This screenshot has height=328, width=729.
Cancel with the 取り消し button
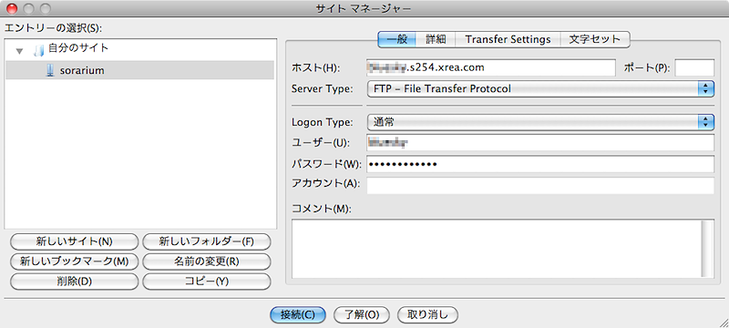(427, 314)
